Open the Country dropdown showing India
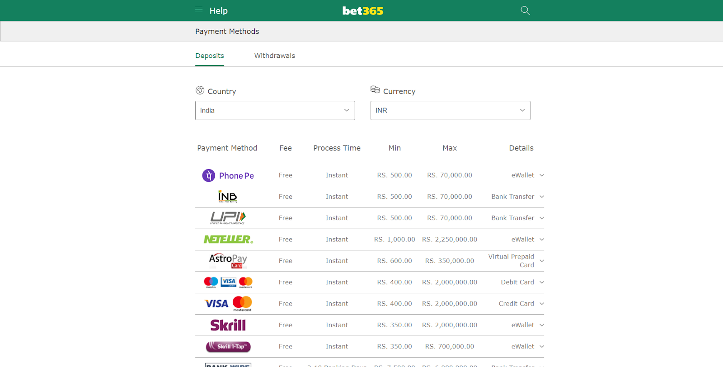The height and width of the screenshot is (367, 723). (275, 110)
